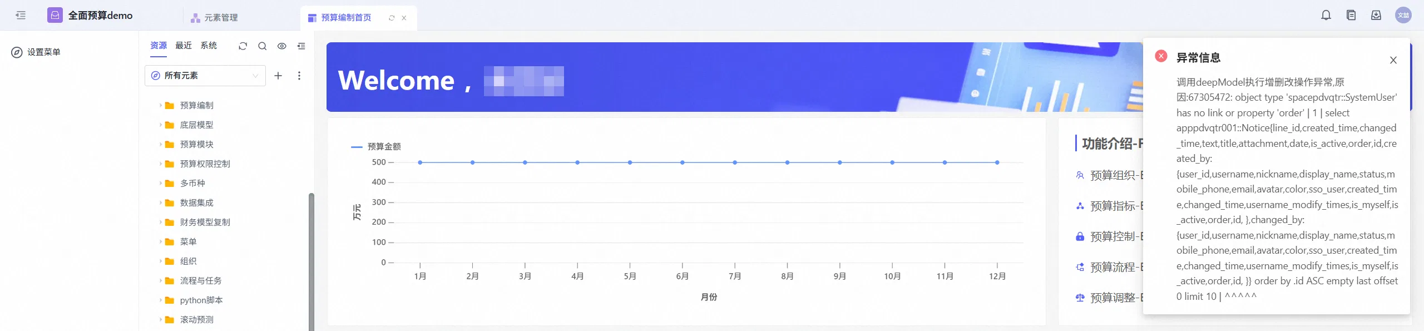The height and width of the screenshot is (331, 1424).
Task: Expand the 财务模型复制 folder
Action: click(x=161, y=222)
